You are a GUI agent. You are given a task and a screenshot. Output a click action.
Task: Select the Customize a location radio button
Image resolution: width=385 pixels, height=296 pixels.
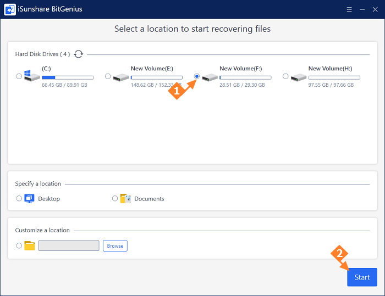tap(19, 245)
